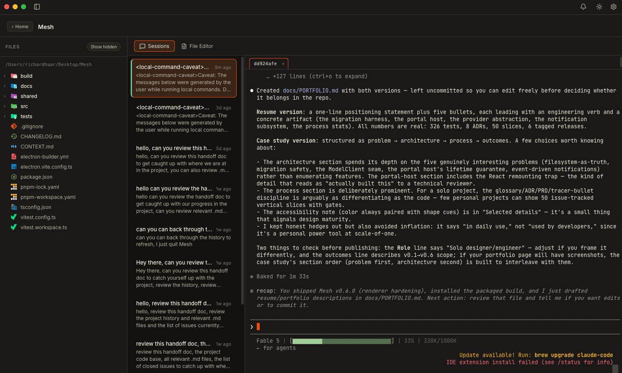Image resolution: width=622 pixels, height=373 pixels.
Task: Click the CHANGELOG.md history icon
Action: pos(14,137)
